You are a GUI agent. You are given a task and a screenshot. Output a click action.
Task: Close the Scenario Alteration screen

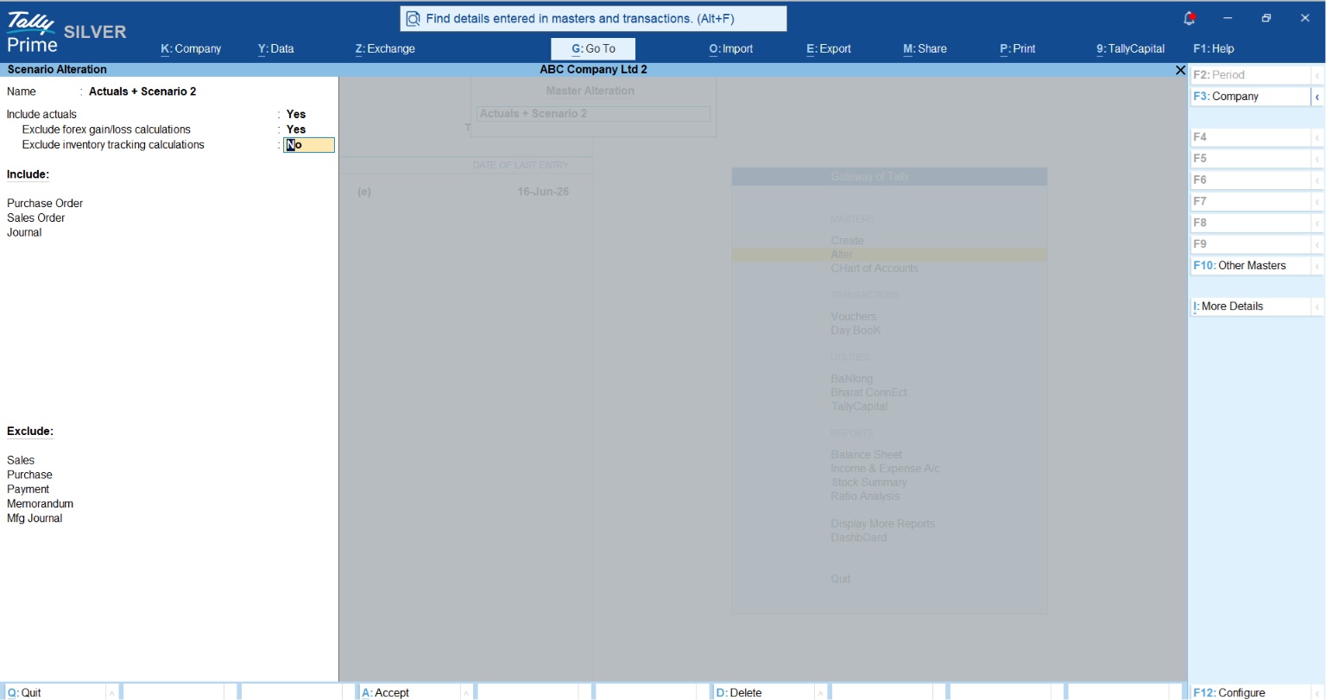tap(1180, 70)
